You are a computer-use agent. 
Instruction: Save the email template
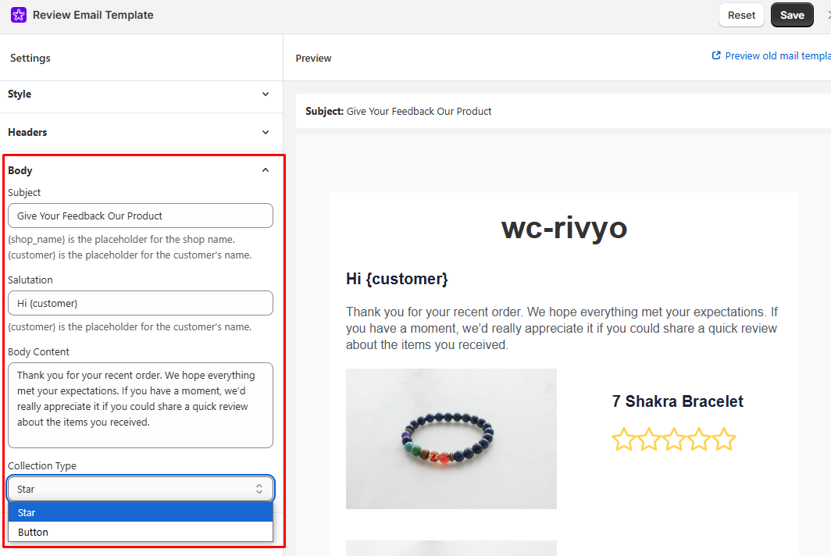[x=792, y=15]
